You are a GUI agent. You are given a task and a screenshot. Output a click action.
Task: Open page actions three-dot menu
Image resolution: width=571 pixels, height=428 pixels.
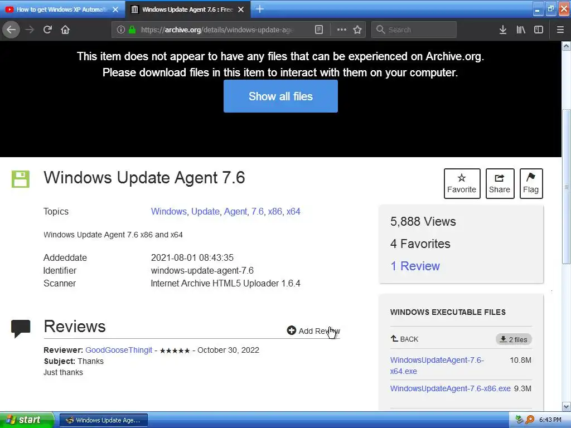[342, 30]
